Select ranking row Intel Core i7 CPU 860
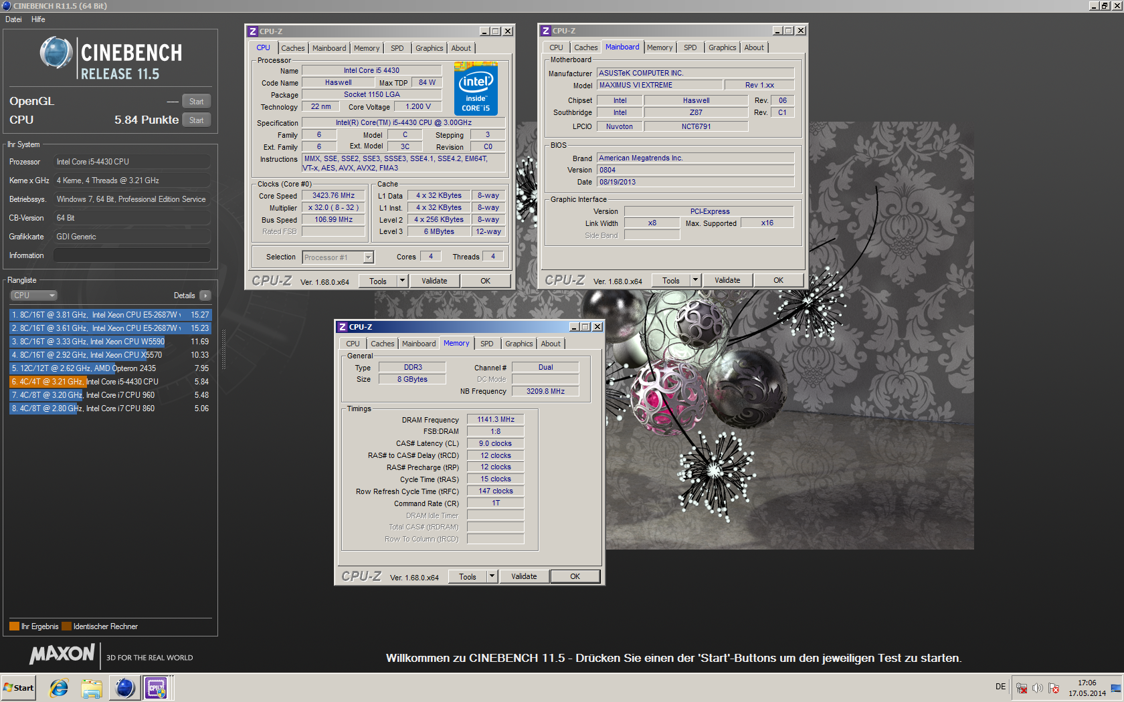 tap(110, 408)
